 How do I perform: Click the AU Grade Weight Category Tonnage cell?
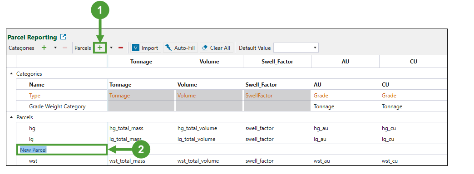(x=345, y=106)
